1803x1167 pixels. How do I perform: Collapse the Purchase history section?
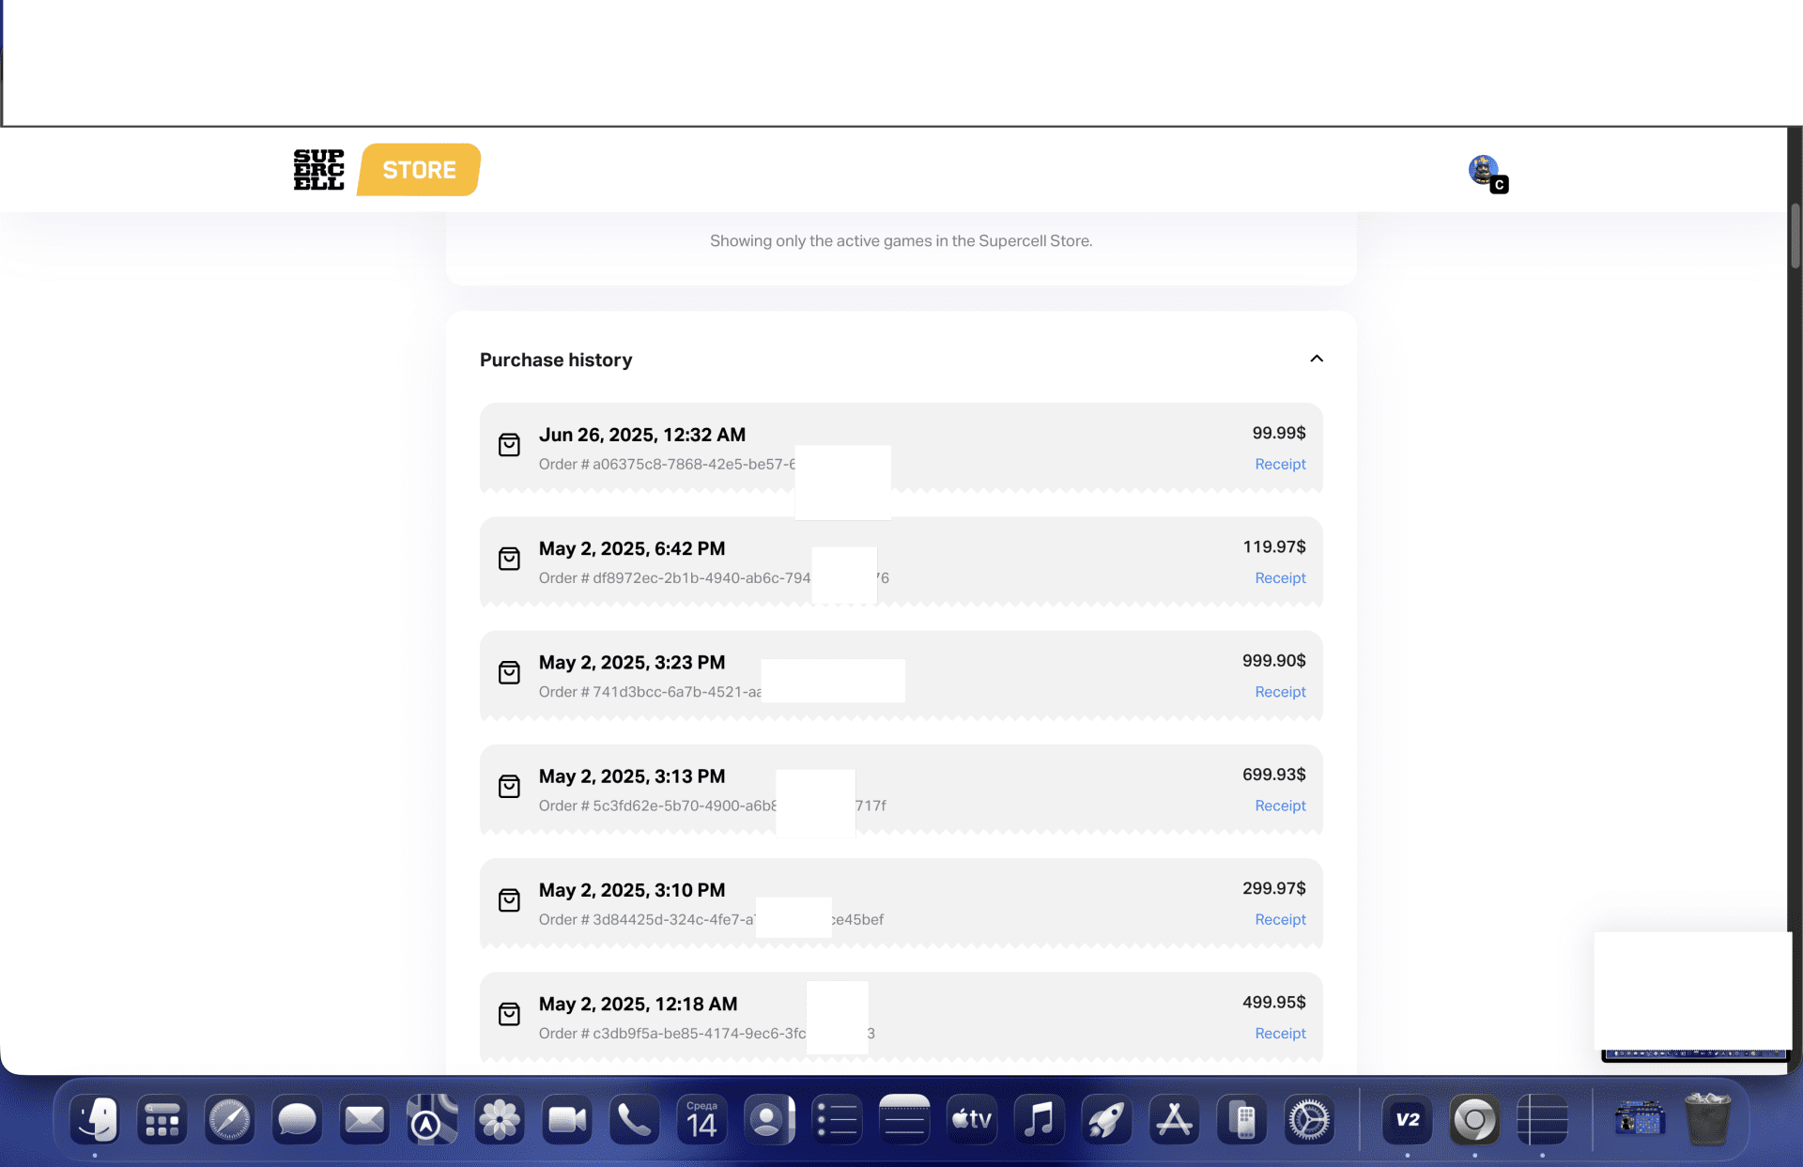coord(1316,359)
